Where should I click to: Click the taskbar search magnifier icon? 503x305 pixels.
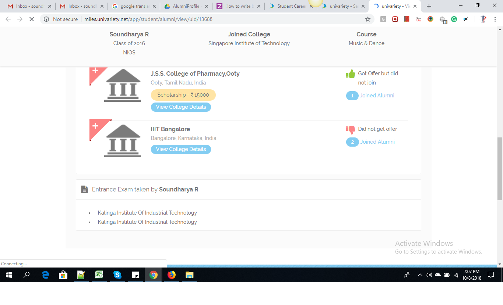(x=27, y=274)
